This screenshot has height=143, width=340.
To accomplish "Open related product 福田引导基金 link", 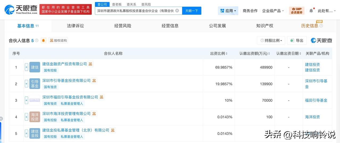I will tap(316, 100).
